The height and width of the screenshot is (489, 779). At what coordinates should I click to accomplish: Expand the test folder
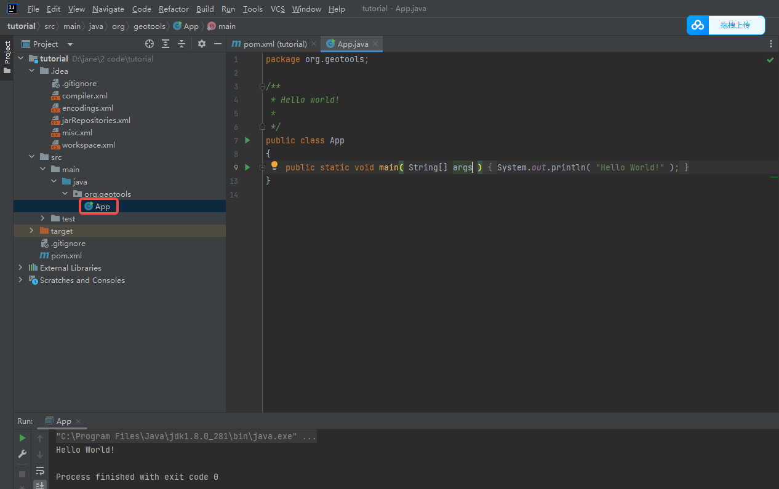click(43, 218)
